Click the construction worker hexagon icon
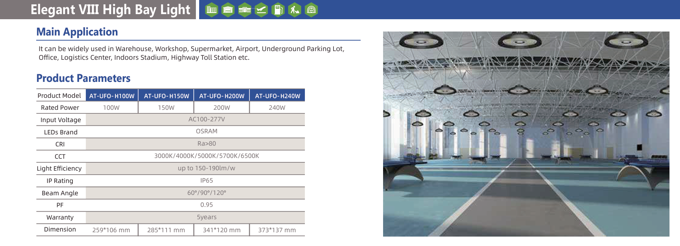 [294, 10]
